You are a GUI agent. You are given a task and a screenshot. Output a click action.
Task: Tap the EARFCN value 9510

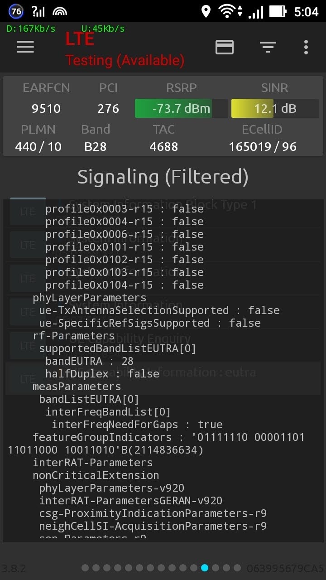pyautogui.click(x=46, y=109)
